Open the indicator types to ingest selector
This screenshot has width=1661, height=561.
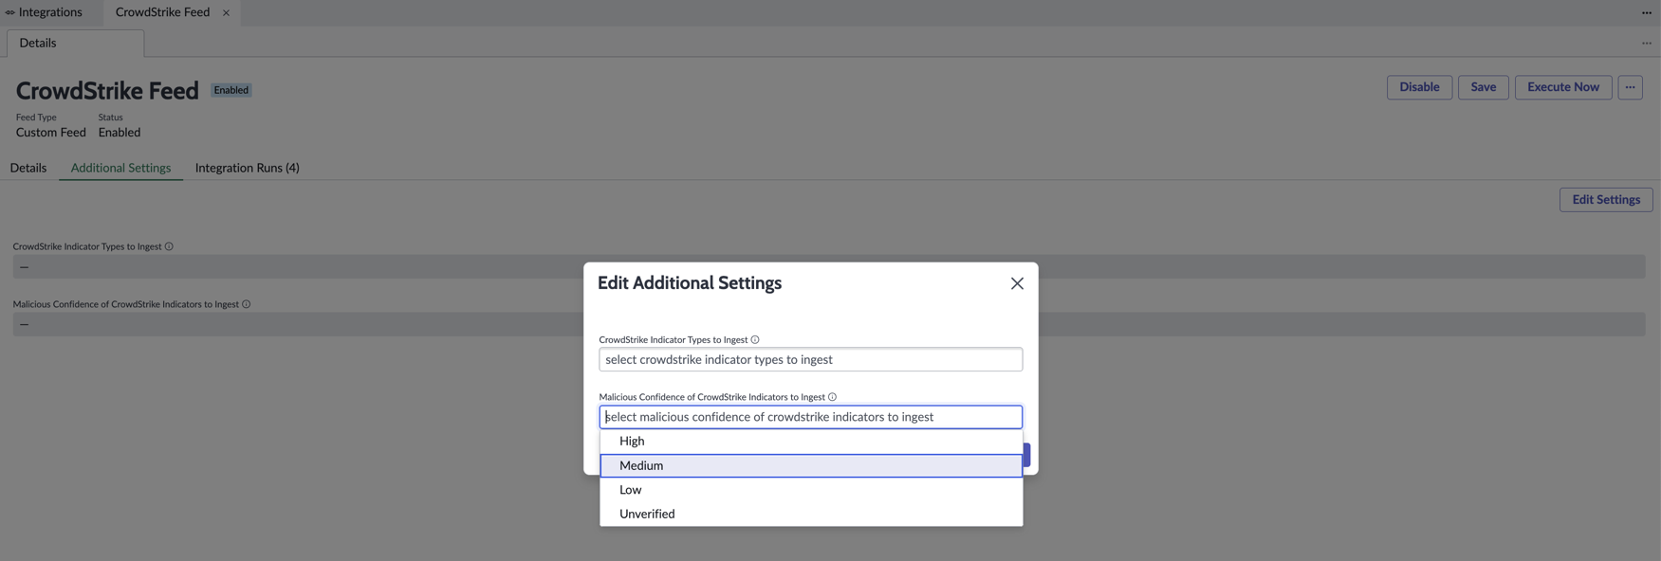point(811,359)
